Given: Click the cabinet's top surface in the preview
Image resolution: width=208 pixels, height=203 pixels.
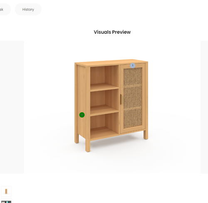Looking at the screenshot, I should [111, 62].
